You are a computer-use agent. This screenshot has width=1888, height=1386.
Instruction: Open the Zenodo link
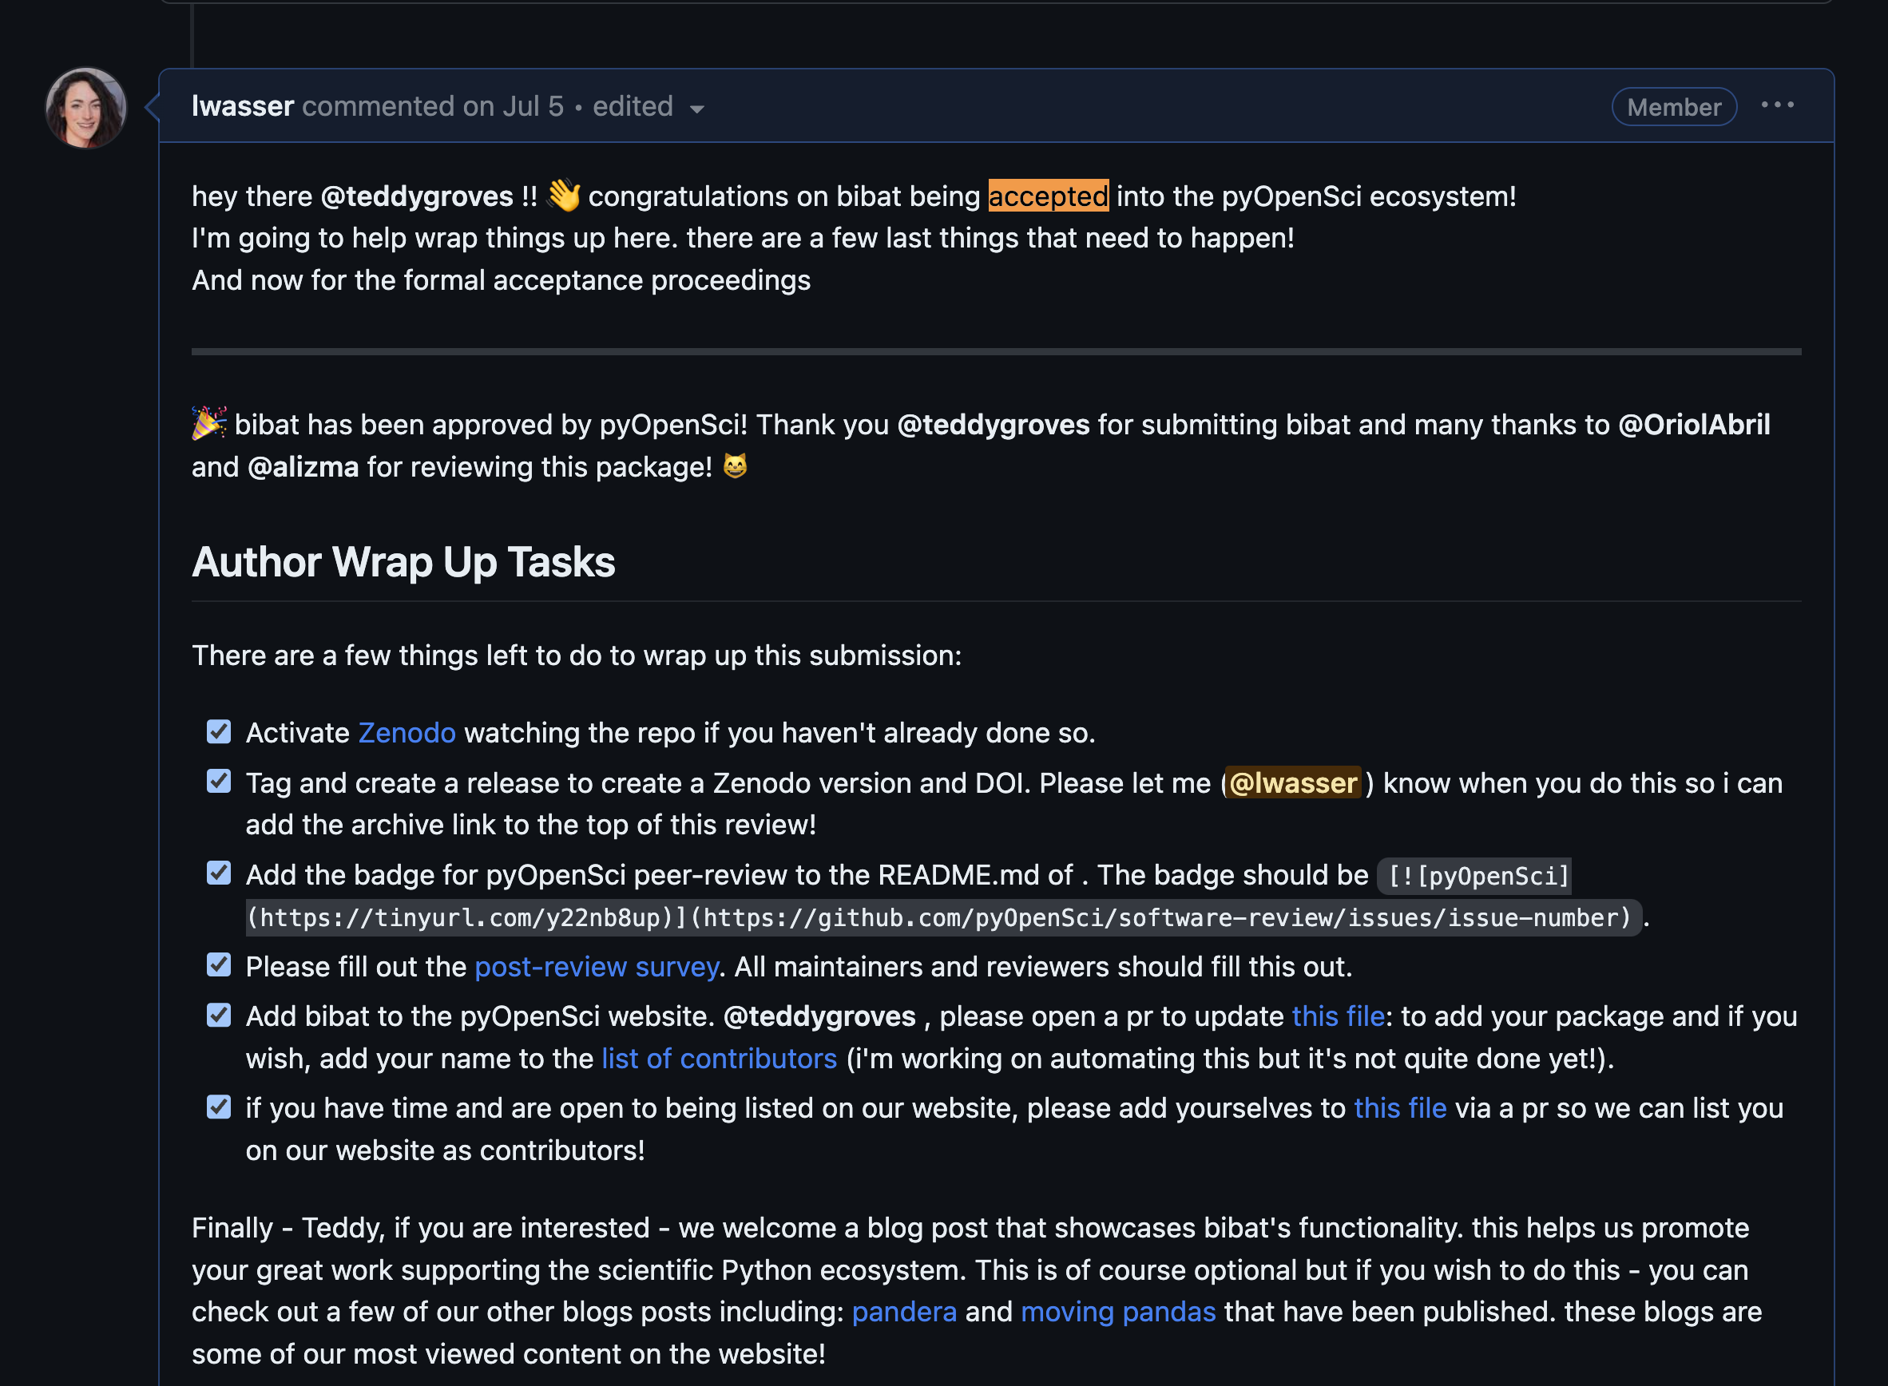pos(407,733)
